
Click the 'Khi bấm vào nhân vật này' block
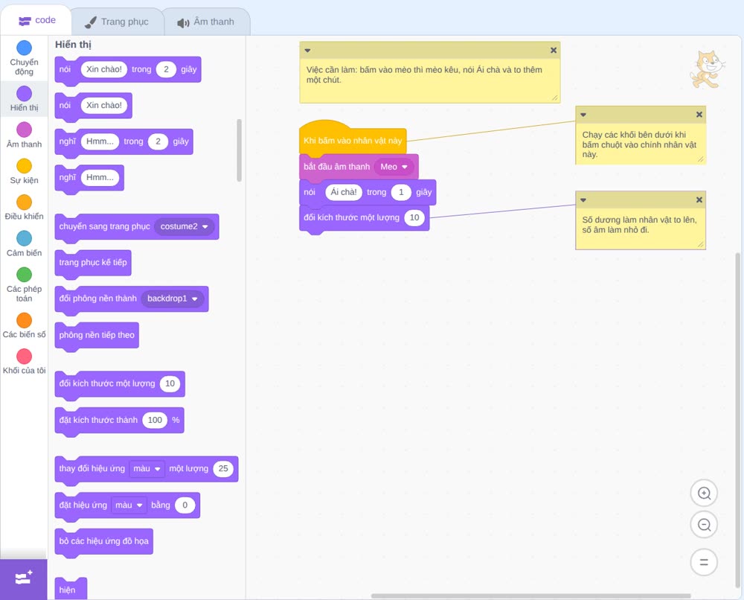point(353,140)
